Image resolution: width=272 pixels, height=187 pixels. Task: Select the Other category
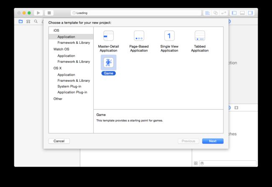[58, 99]
